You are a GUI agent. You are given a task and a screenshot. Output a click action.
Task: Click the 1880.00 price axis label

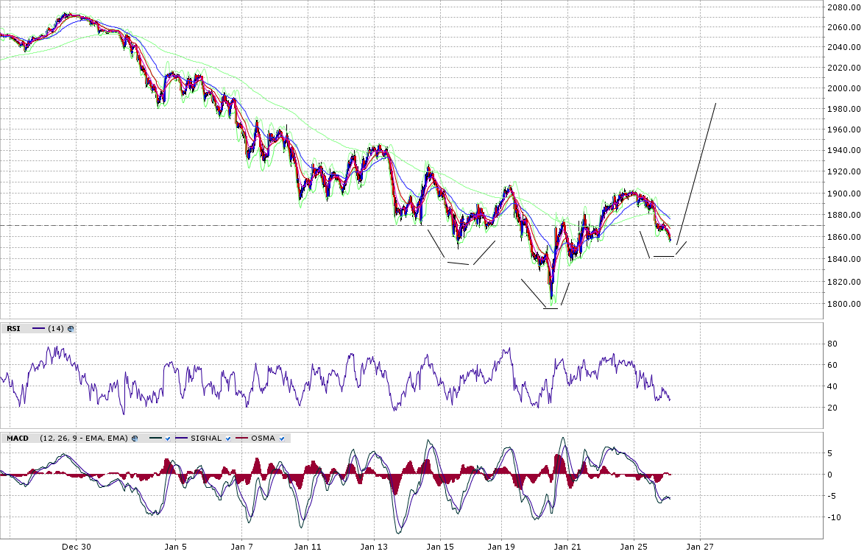pos(843,215)
